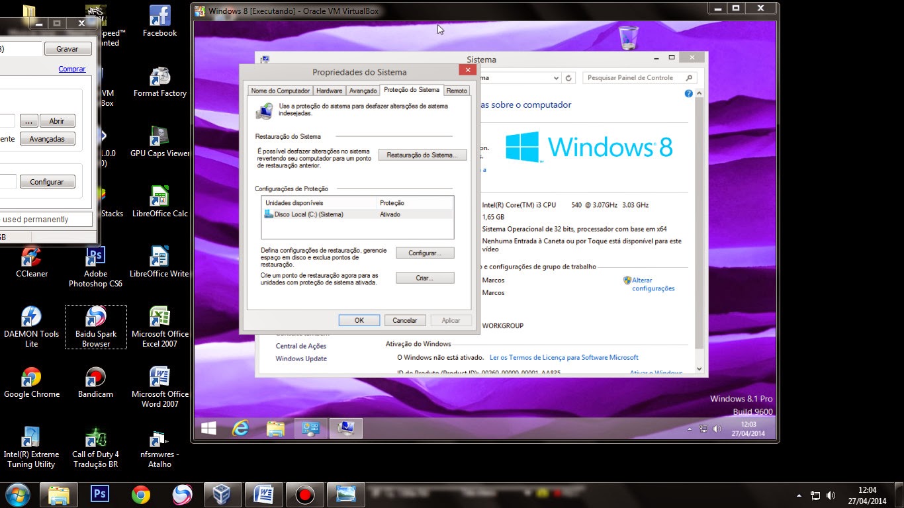
Task: Open Baidu Spark Browser in host taskbar
Action: [182, 494]
